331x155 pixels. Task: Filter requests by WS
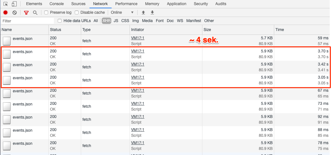[x=180, y=21]
